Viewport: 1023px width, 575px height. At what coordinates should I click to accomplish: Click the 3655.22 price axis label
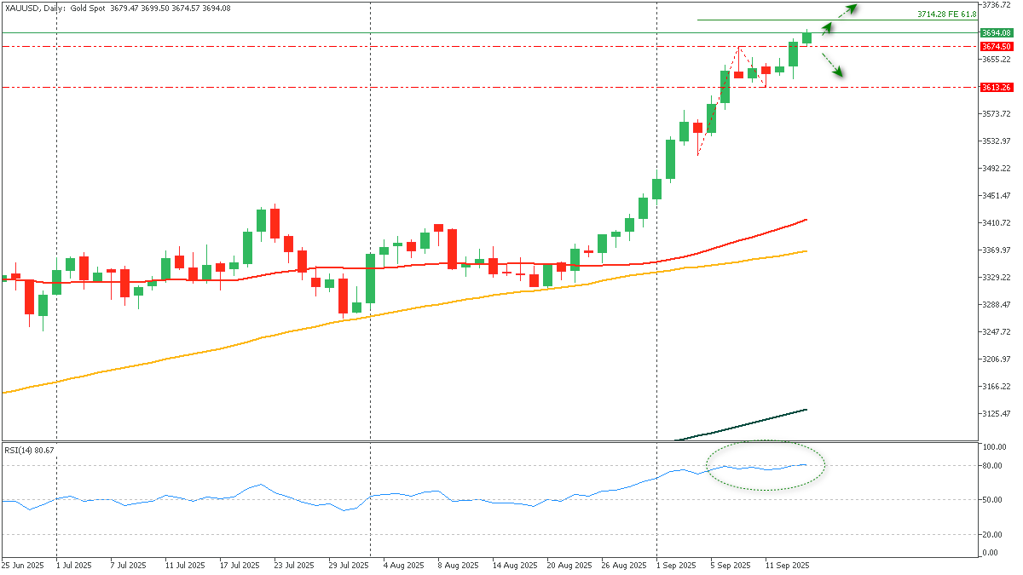[997, 59]
